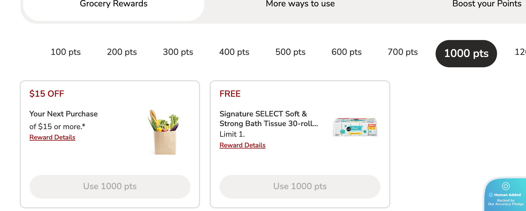Viewport: 526px width, 211px height.
Task: Open Reward Details for the $15 OFF offer
Action: pos(52,137)
